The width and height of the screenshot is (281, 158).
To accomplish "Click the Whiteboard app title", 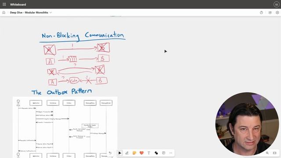I will (x=18, y=4).
